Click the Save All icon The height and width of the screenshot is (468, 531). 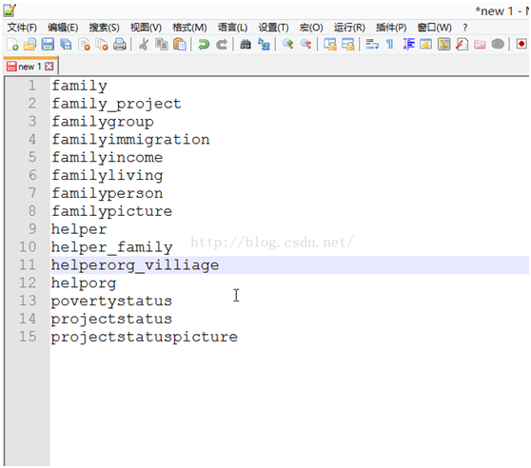click(66, 45)
